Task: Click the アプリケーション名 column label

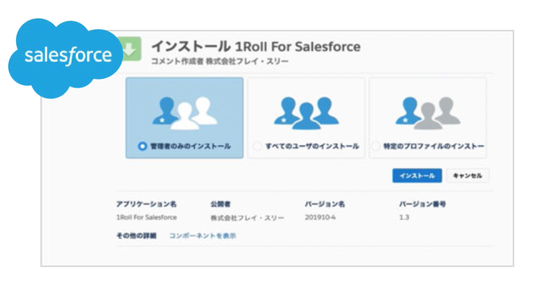Action: click(146, 203)
